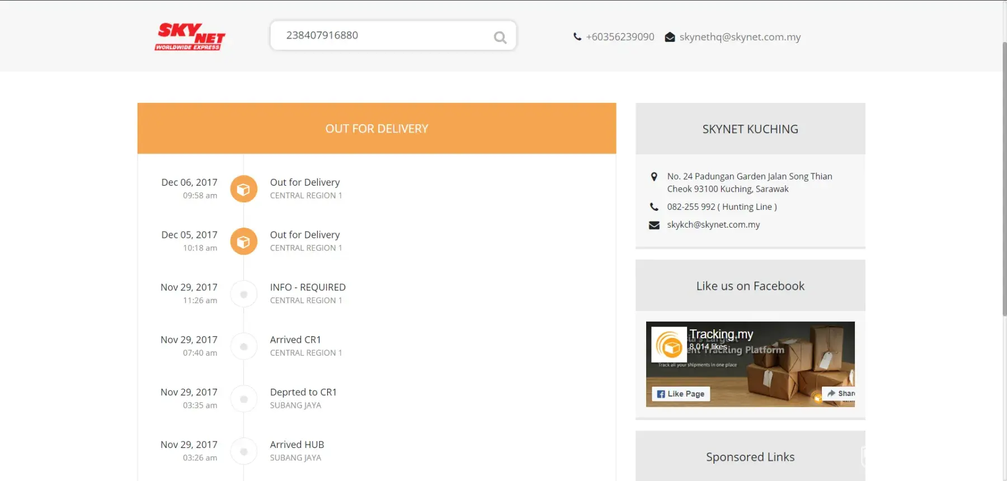Click the 'Sponsored Links' header
1007x481 pixels.
(x=750, y=457)
